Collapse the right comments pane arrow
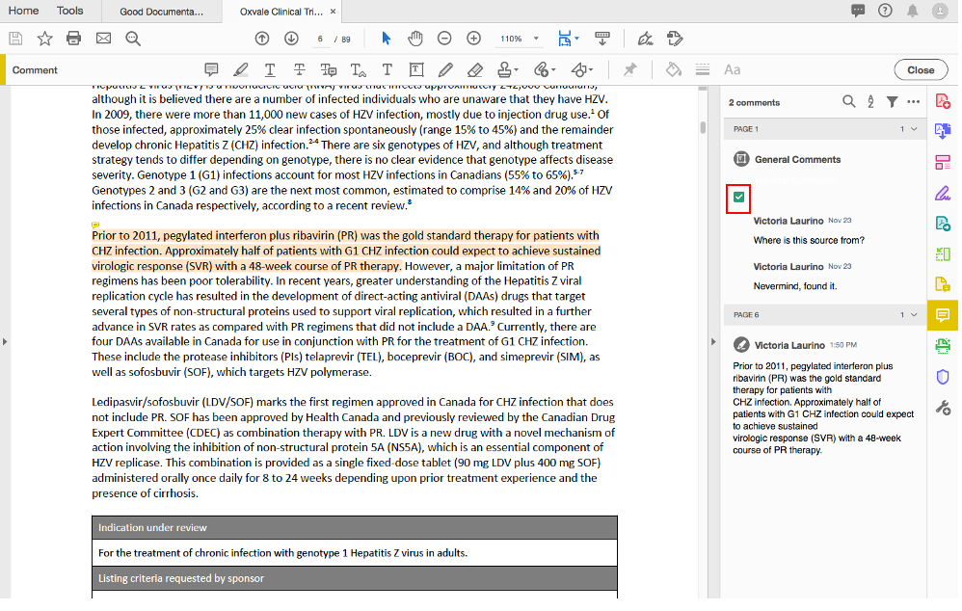Screen dimensions: 962x611 [713, 342]
